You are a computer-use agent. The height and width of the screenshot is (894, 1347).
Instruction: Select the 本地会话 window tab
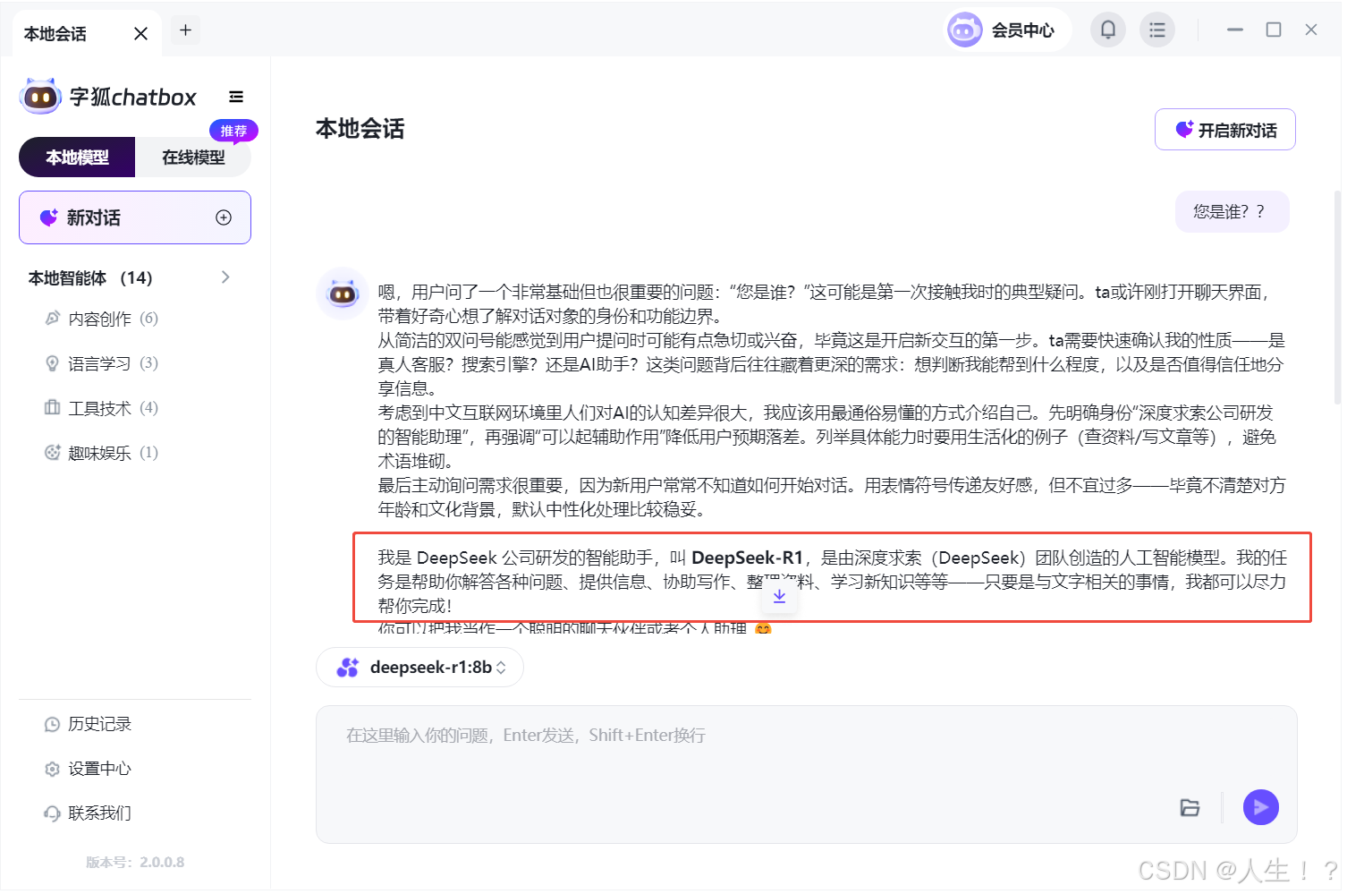tap(87, 34)
